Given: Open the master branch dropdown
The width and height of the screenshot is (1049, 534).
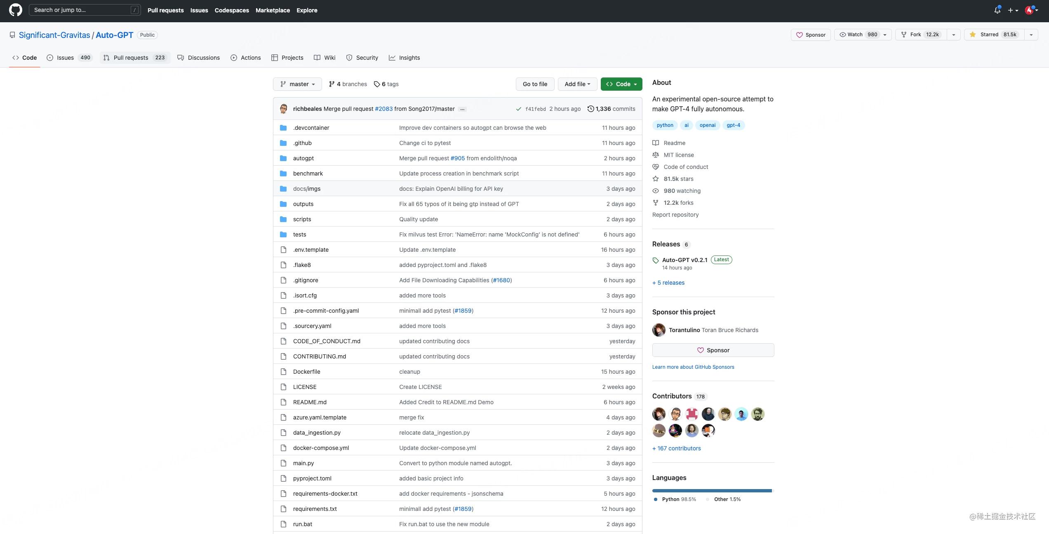Looking at the screenshot, I should (298, 84).
